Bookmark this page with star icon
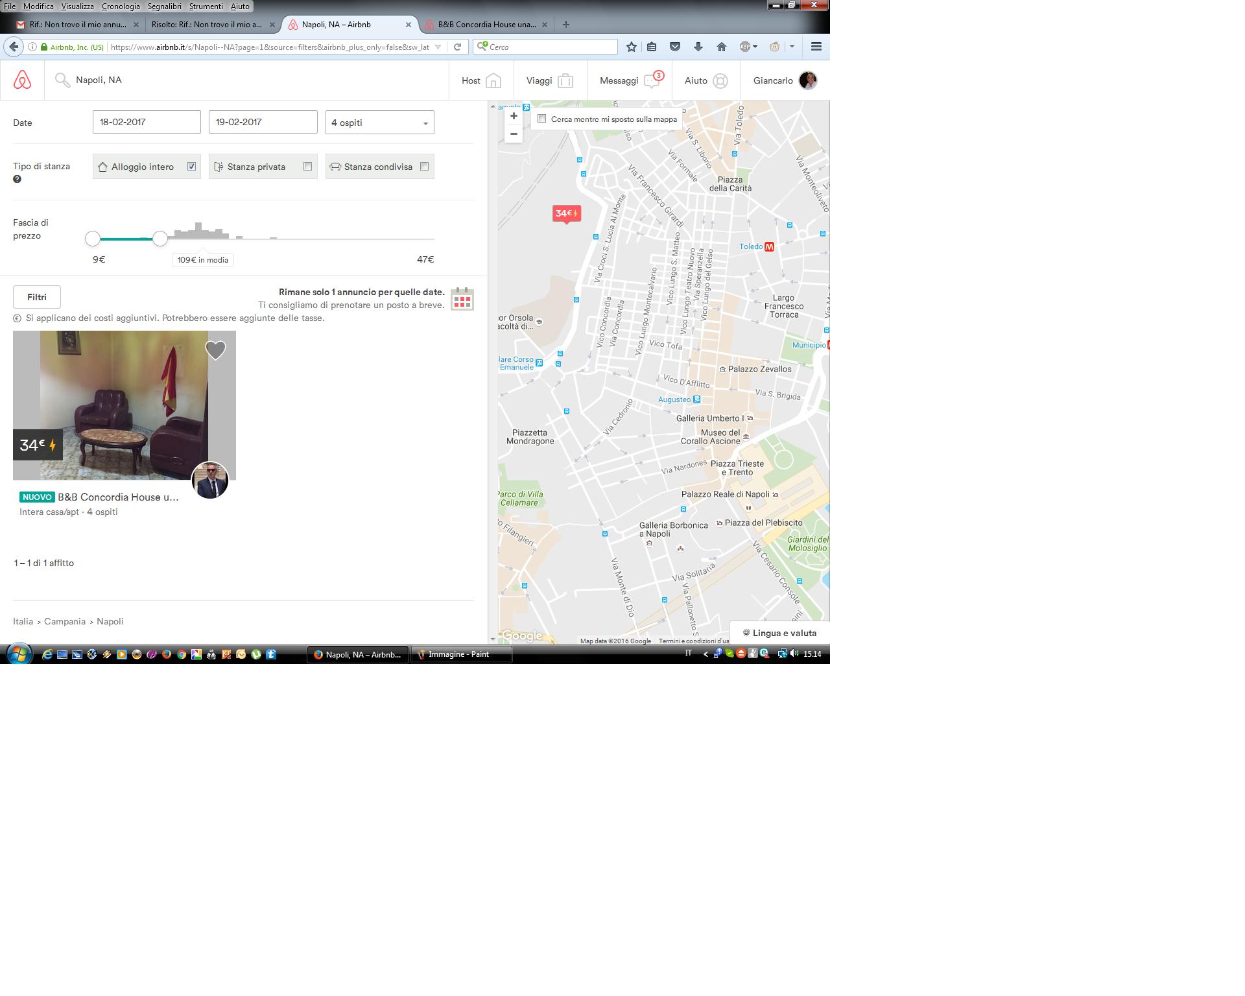Screen dimensions: 1245x996 pyautogui.click(x=632, y=47)
